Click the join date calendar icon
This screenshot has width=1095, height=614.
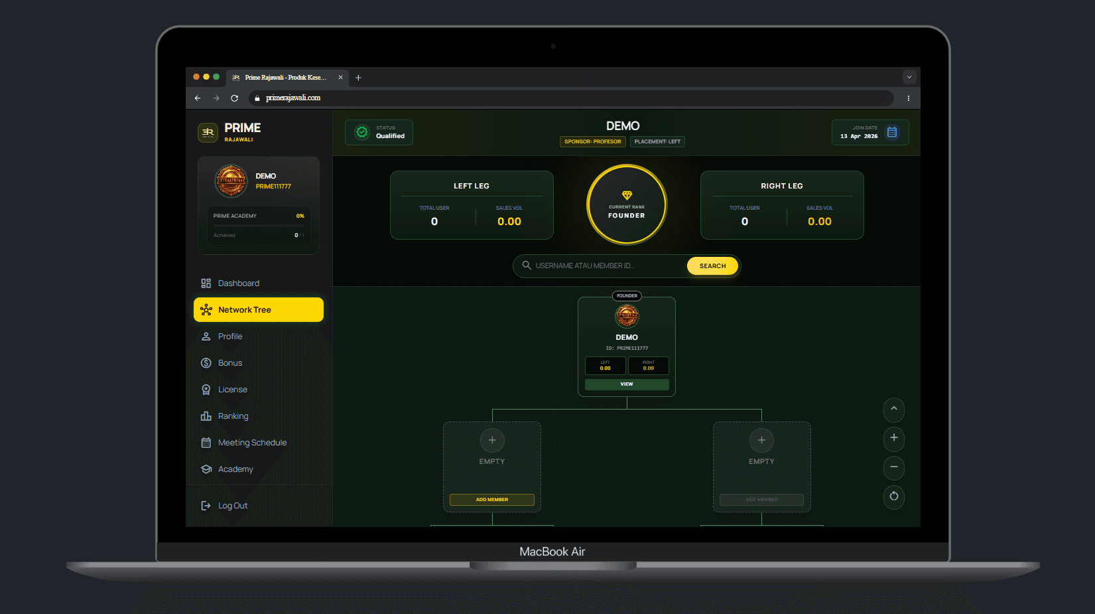(892, 132)
